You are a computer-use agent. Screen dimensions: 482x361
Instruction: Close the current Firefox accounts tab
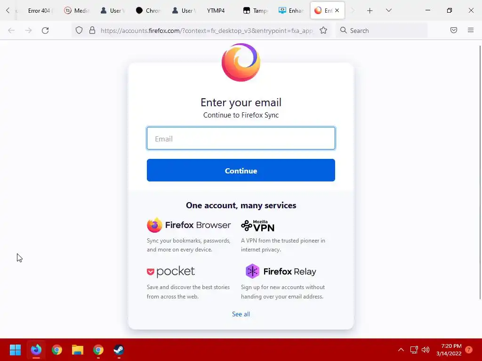point(337,10)
